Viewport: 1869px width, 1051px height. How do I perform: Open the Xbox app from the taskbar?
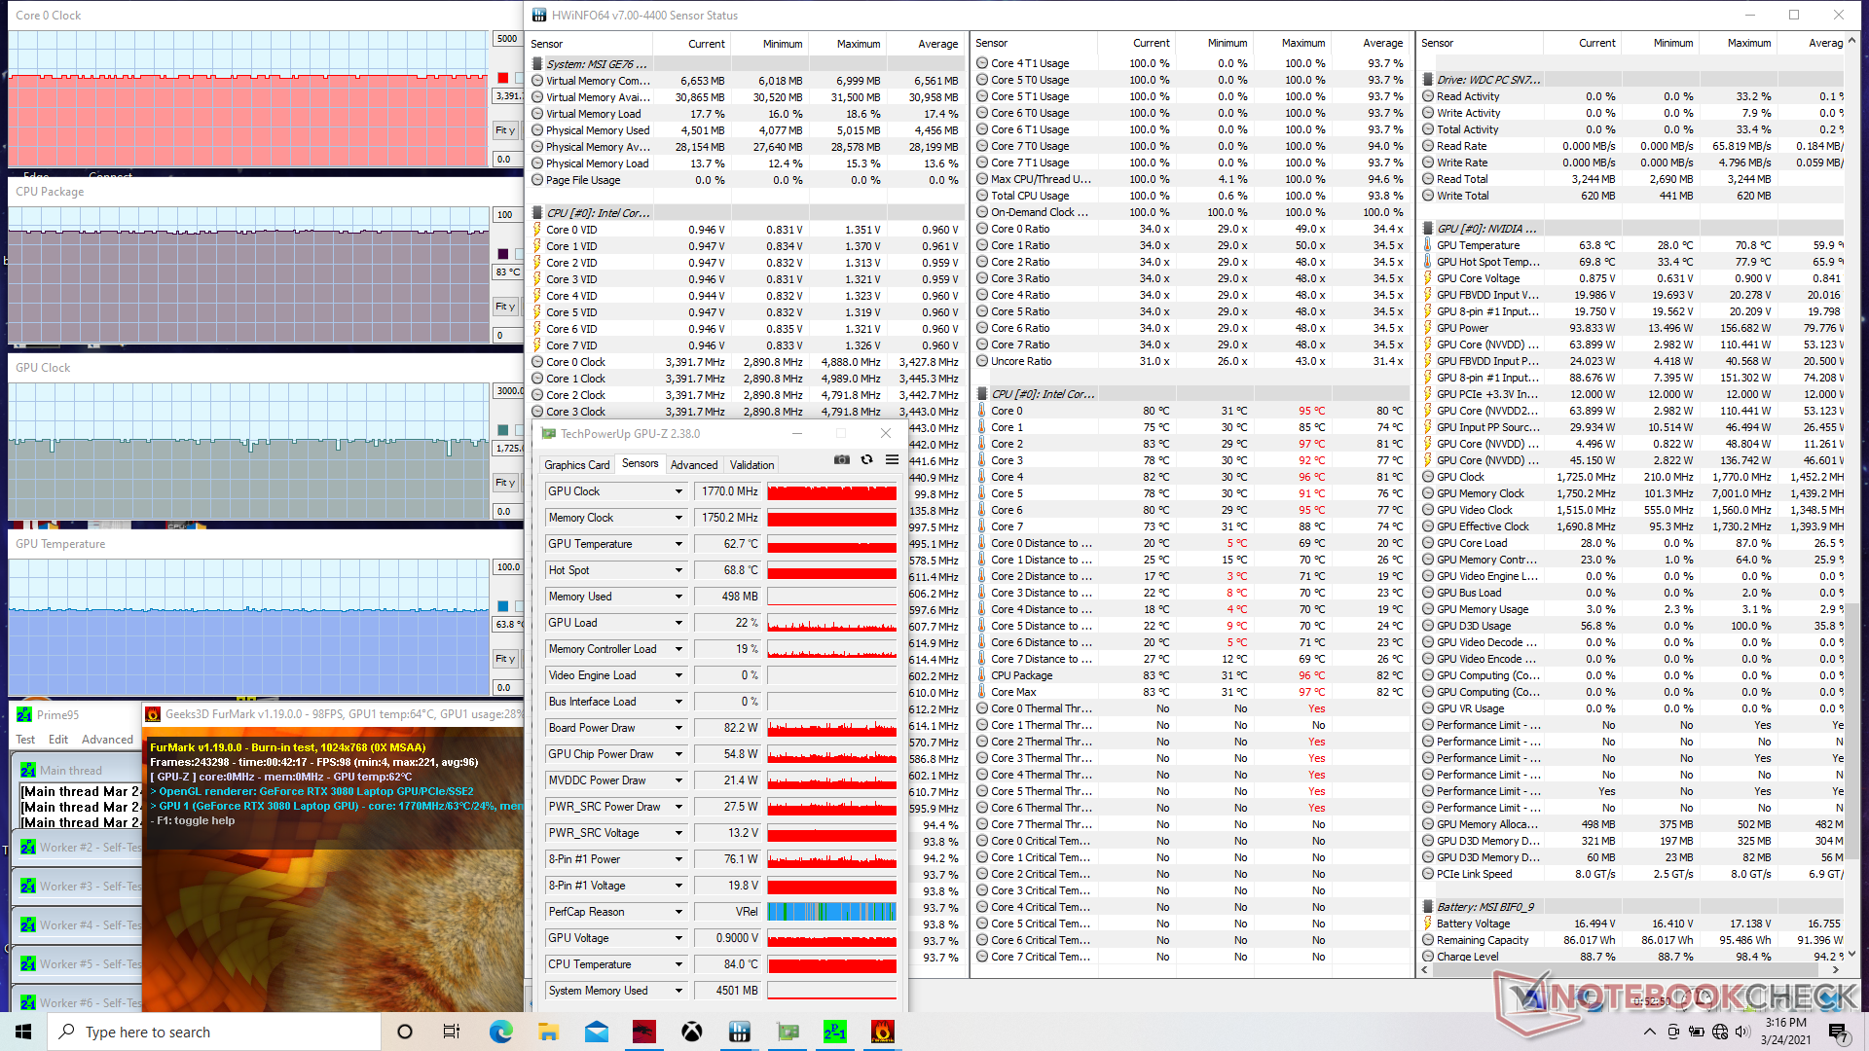[692, 1032]
